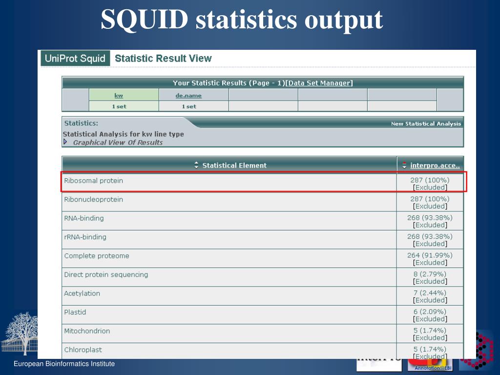
Task: Click the Statistic Result View heading
Action: coord(163,59)
